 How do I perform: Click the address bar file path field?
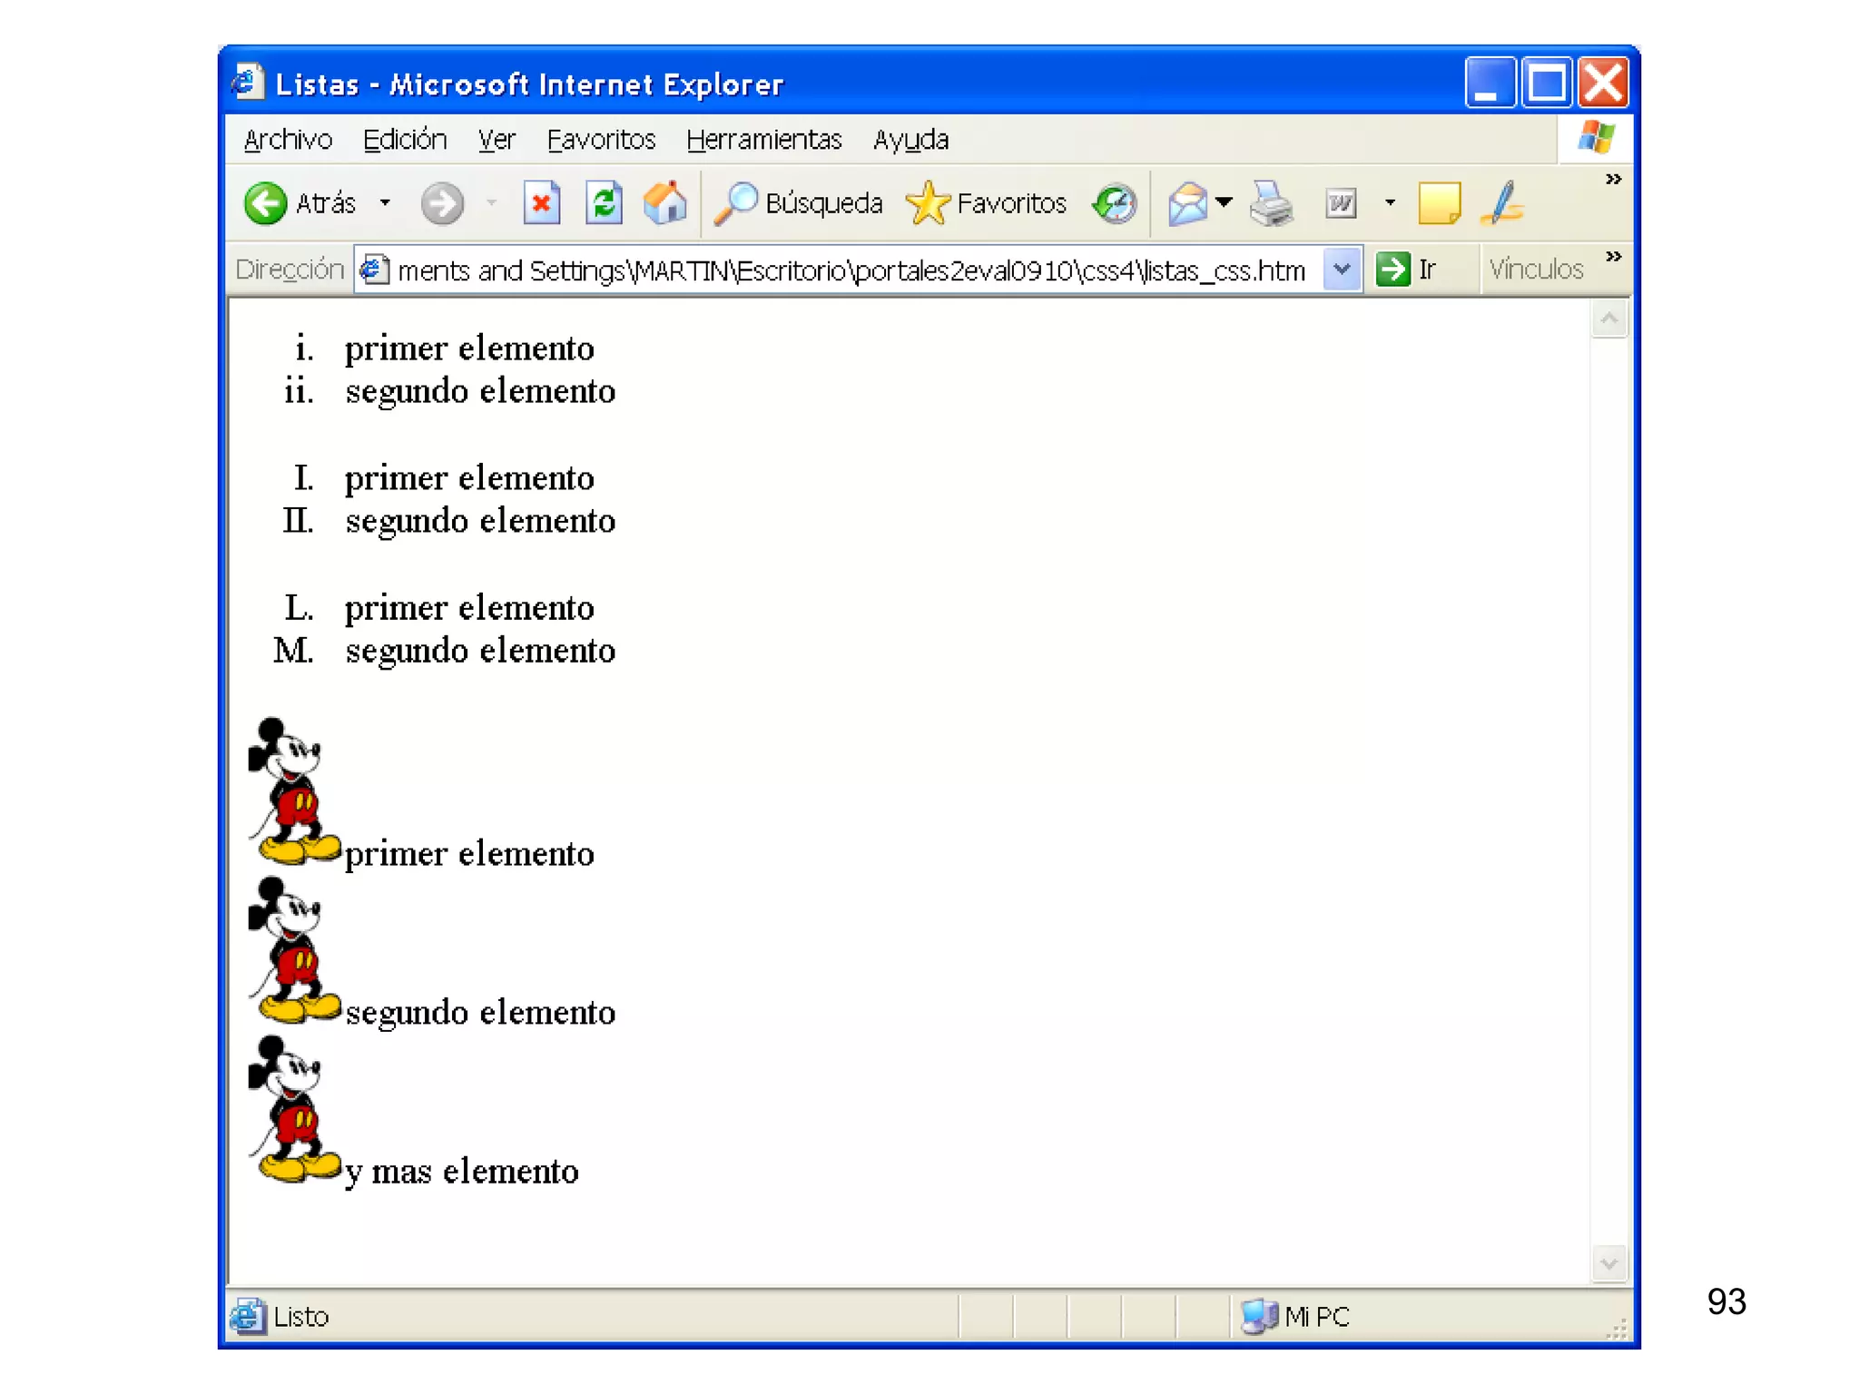point(850,270)
